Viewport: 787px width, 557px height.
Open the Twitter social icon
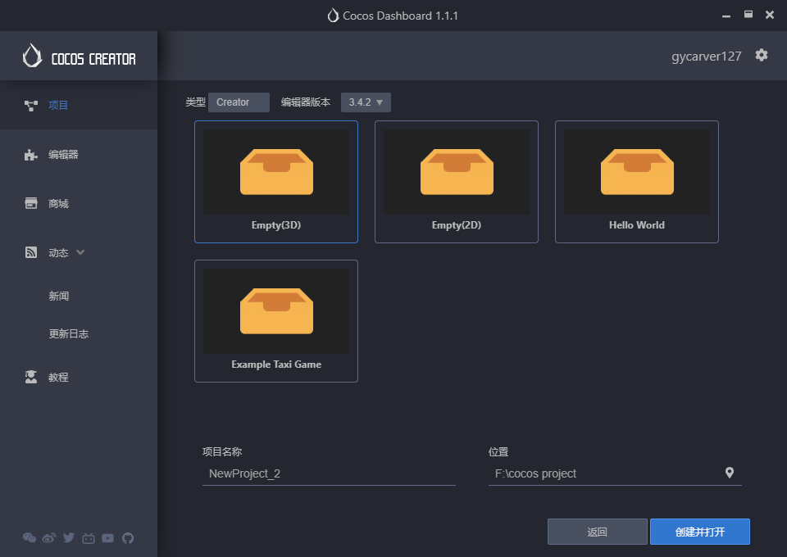[69, 538]
